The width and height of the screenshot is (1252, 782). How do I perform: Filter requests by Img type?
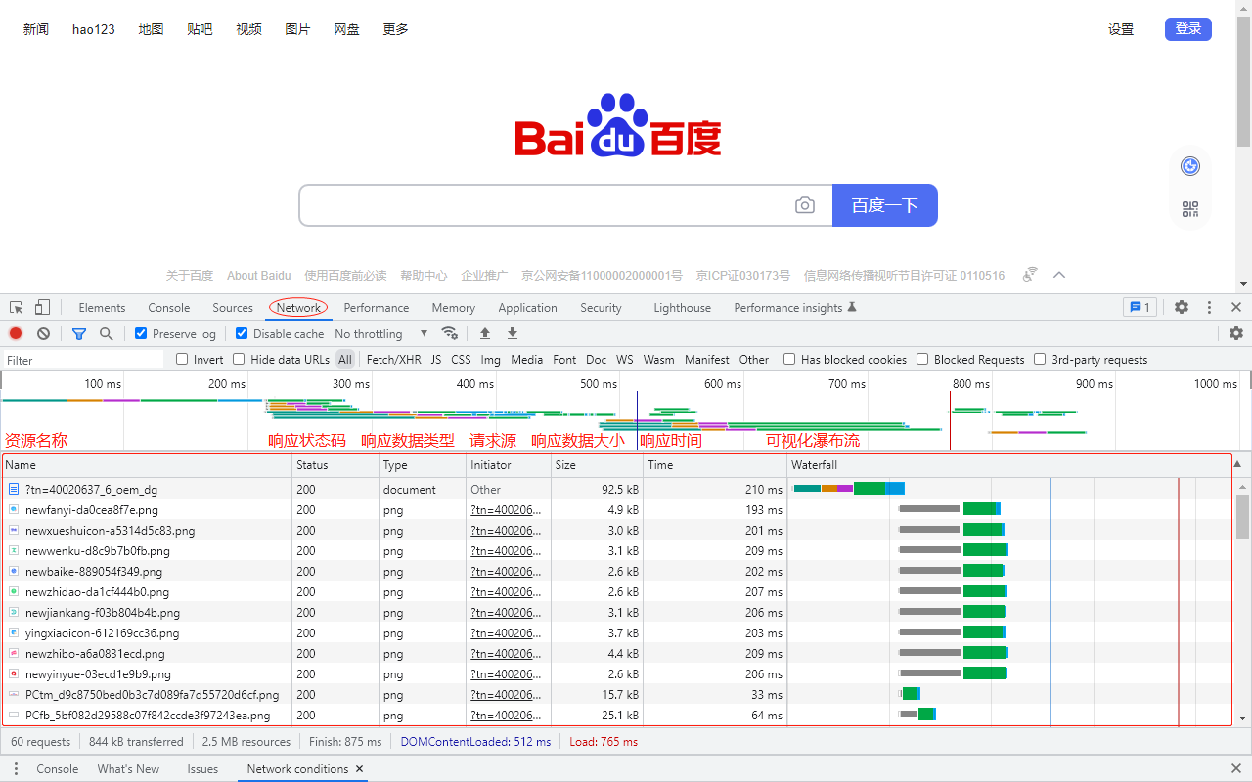tap(491, 359)
